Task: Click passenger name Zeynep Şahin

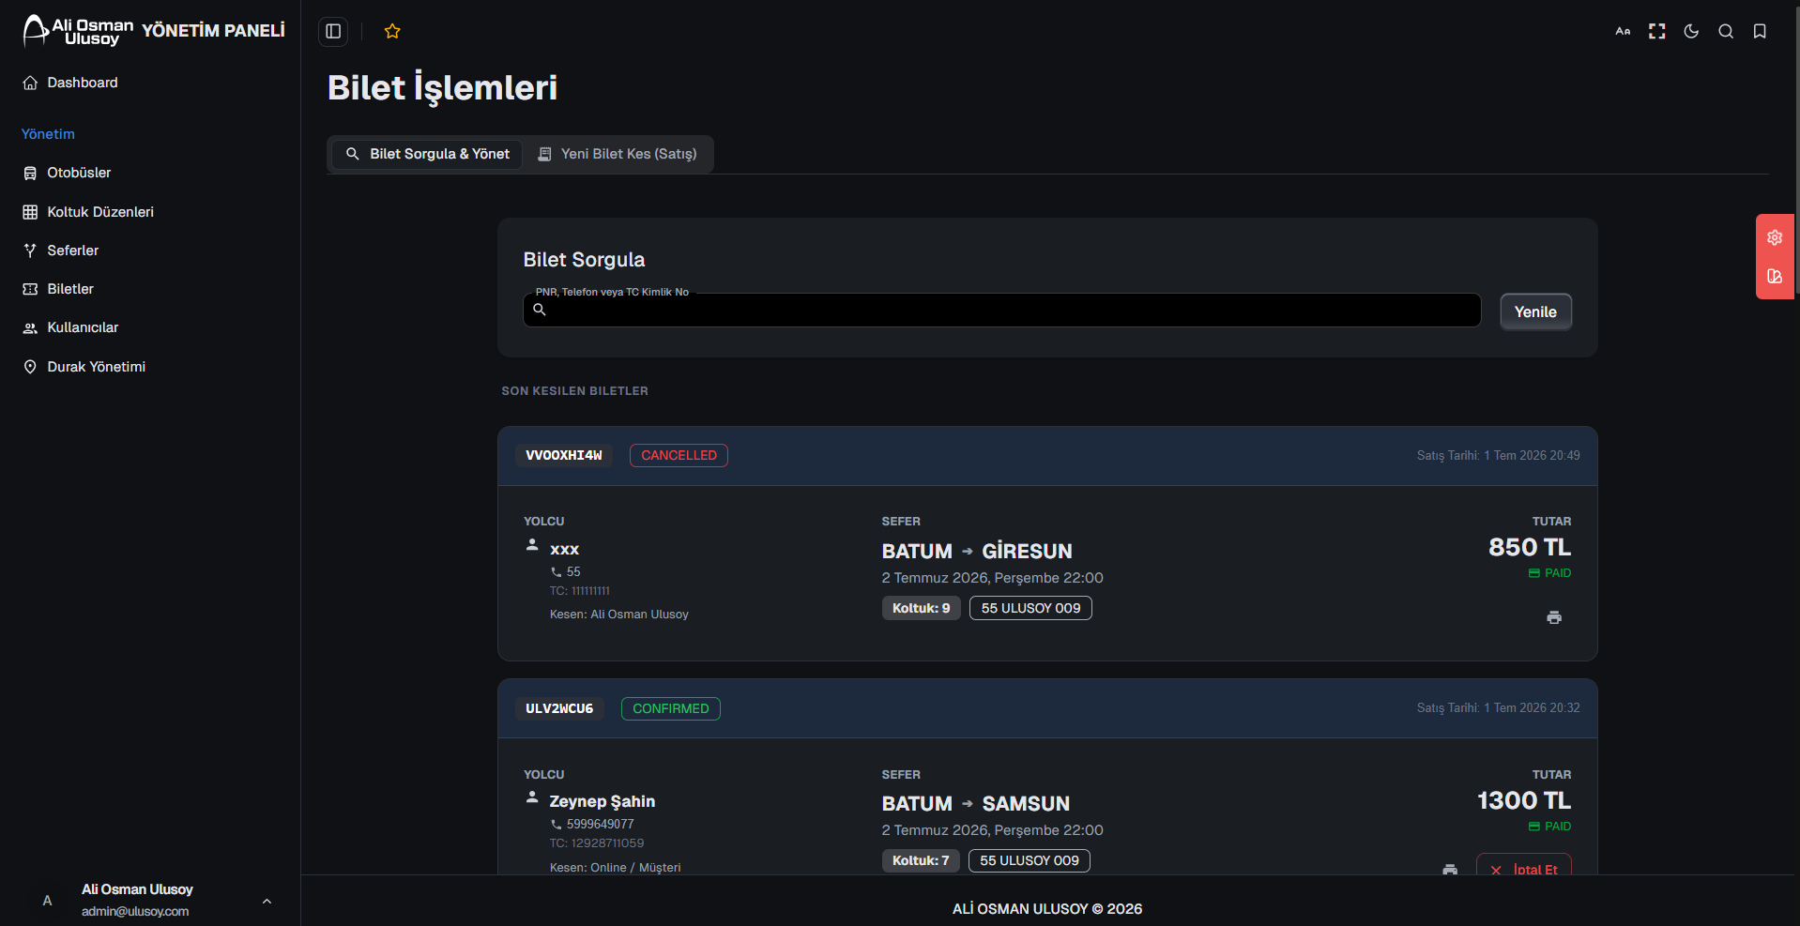Action: coord(603,801)
